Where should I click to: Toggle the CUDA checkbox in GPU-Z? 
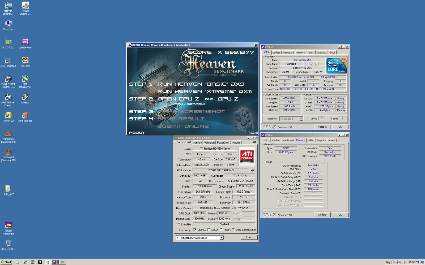[x=209, y=230]
